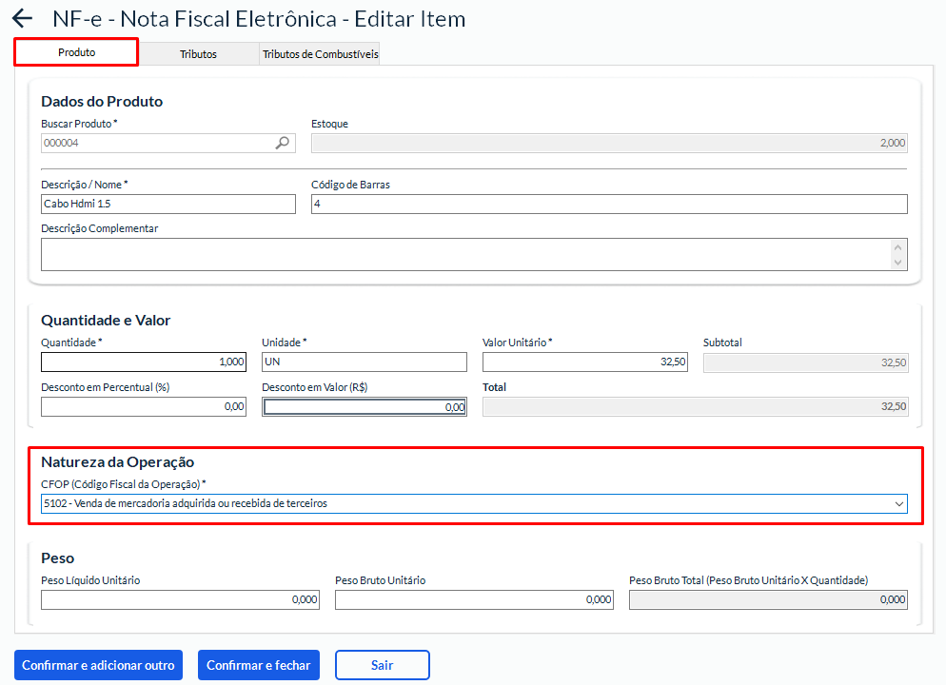Focus the Descrição / Nome field
Image resolution: width=946 pixels, height=685 pixels.
[168, 204]
